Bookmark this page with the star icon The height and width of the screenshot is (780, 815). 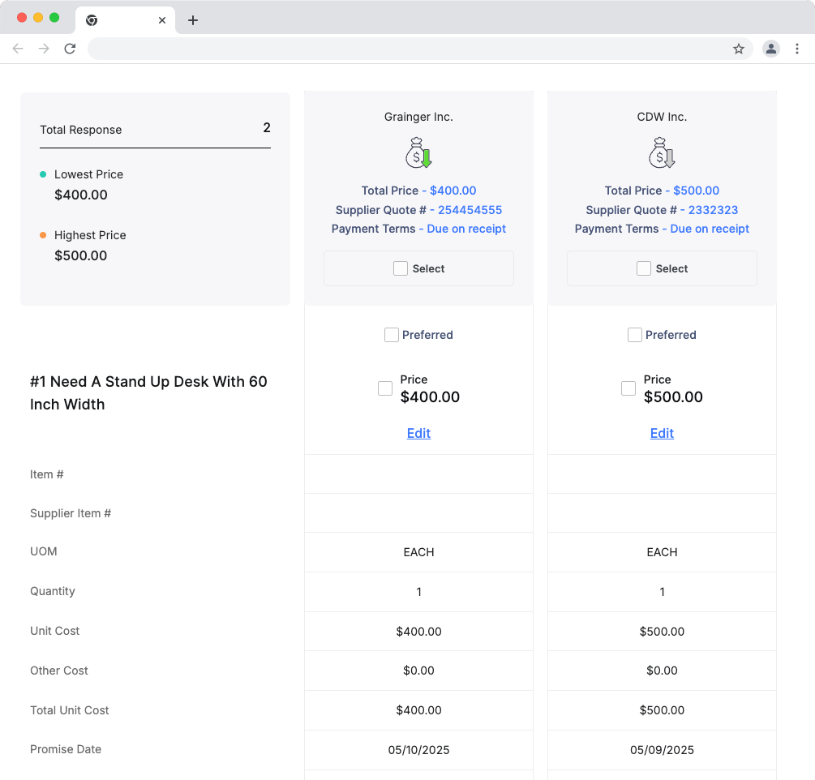point(739,49)
